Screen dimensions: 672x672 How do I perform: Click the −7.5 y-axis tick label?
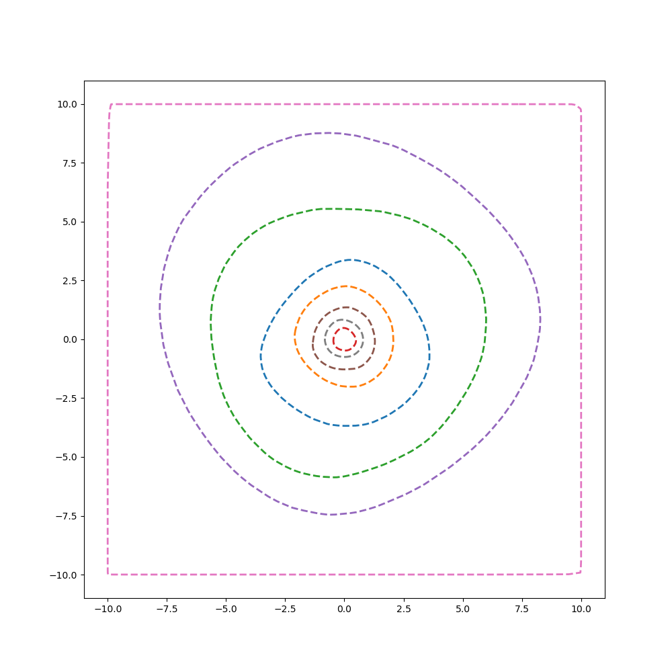67,516
